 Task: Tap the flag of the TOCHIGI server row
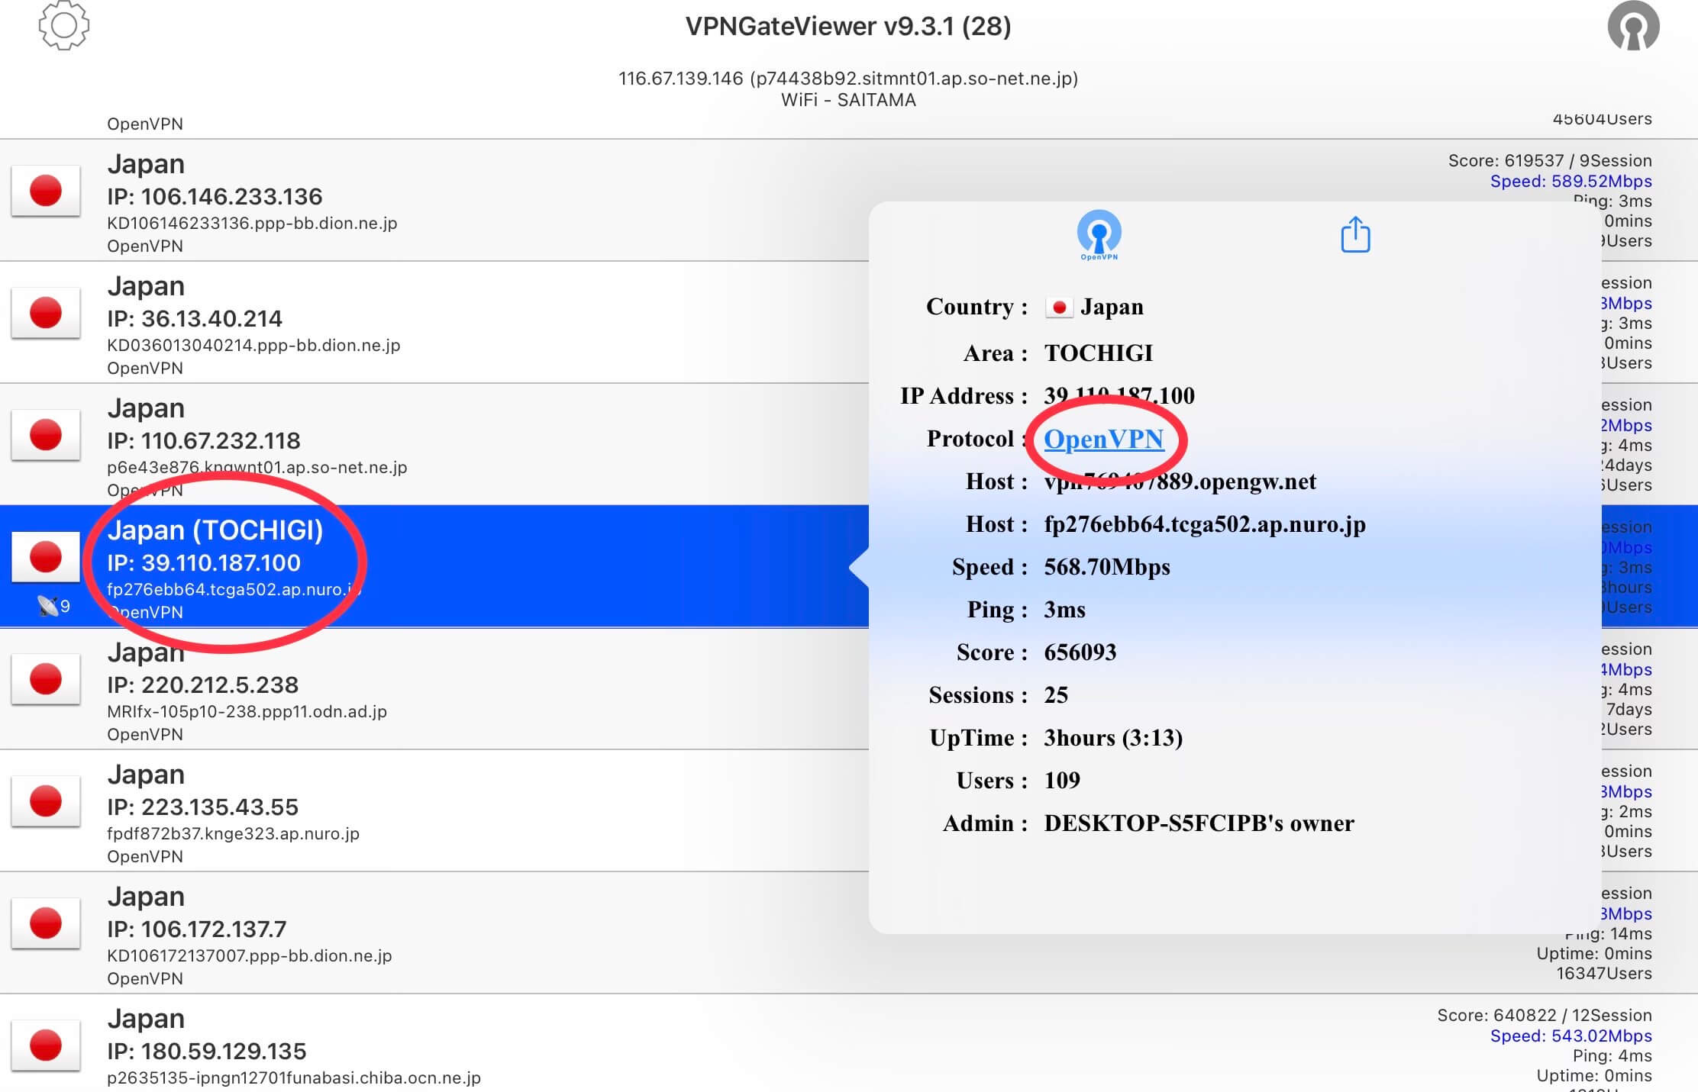point(46,557)
